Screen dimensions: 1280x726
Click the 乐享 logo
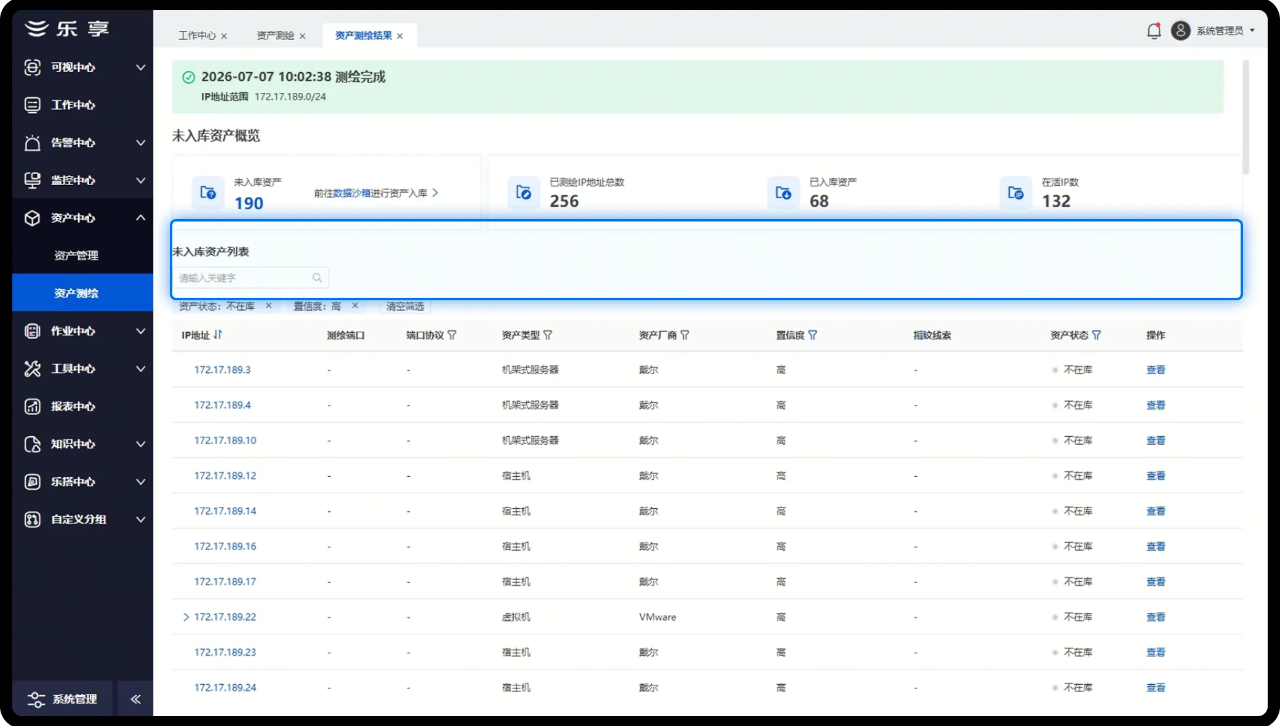(x=66, y=28)
